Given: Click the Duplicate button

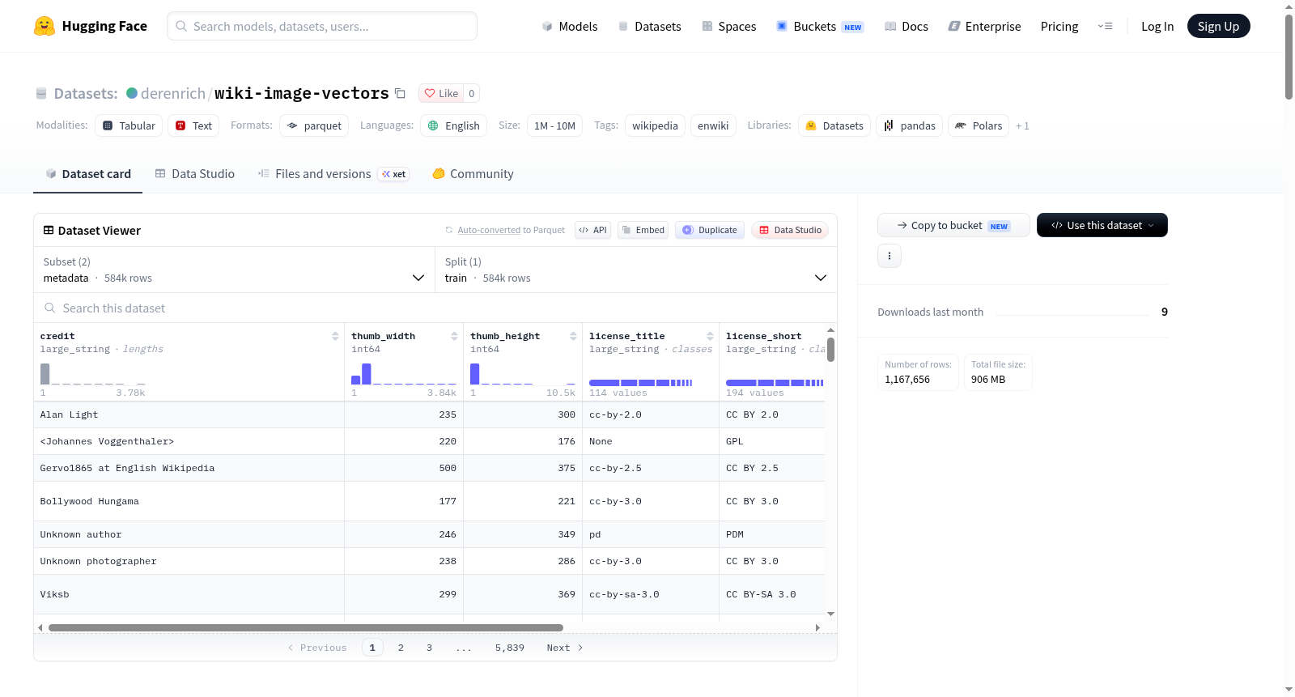Looking at the screenshot, I should coord(710,230).
